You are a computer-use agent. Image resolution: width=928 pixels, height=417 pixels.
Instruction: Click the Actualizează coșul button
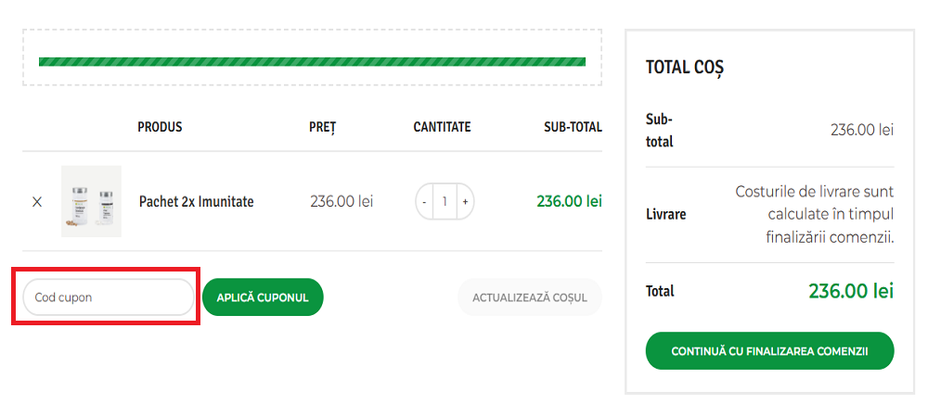point(529,297)
